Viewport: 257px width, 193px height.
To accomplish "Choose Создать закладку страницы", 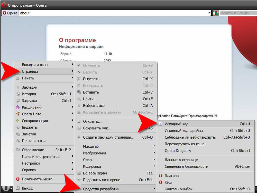I will click(116, 137).
